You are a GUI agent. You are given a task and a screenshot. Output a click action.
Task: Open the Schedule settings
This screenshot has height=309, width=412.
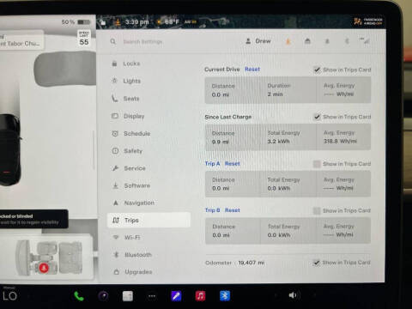point(131,134)
